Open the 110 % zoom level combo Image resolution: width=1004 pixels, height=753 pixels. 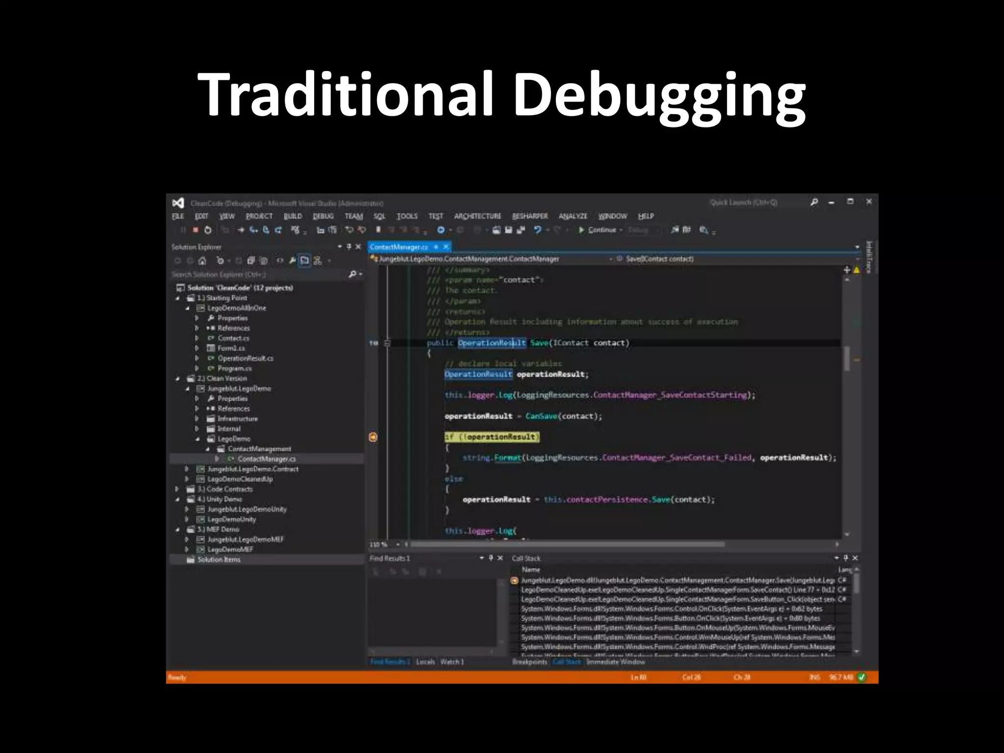pyautogui.click(x=385, y=544)
